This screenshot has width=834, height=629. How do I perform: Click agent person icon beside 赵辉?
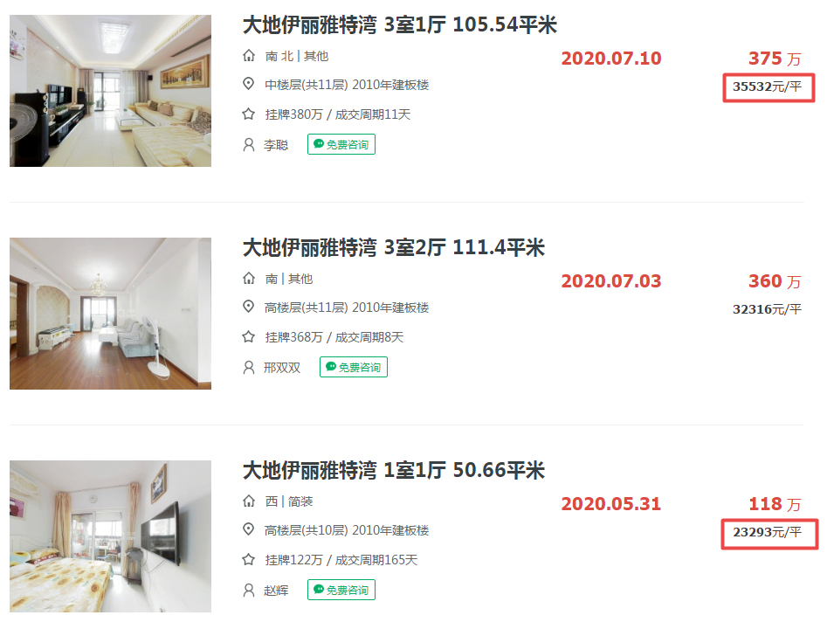pos(248,591)
